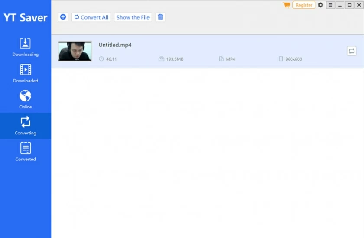
Task: Open the hamburger menu
Action: point(330,5)
